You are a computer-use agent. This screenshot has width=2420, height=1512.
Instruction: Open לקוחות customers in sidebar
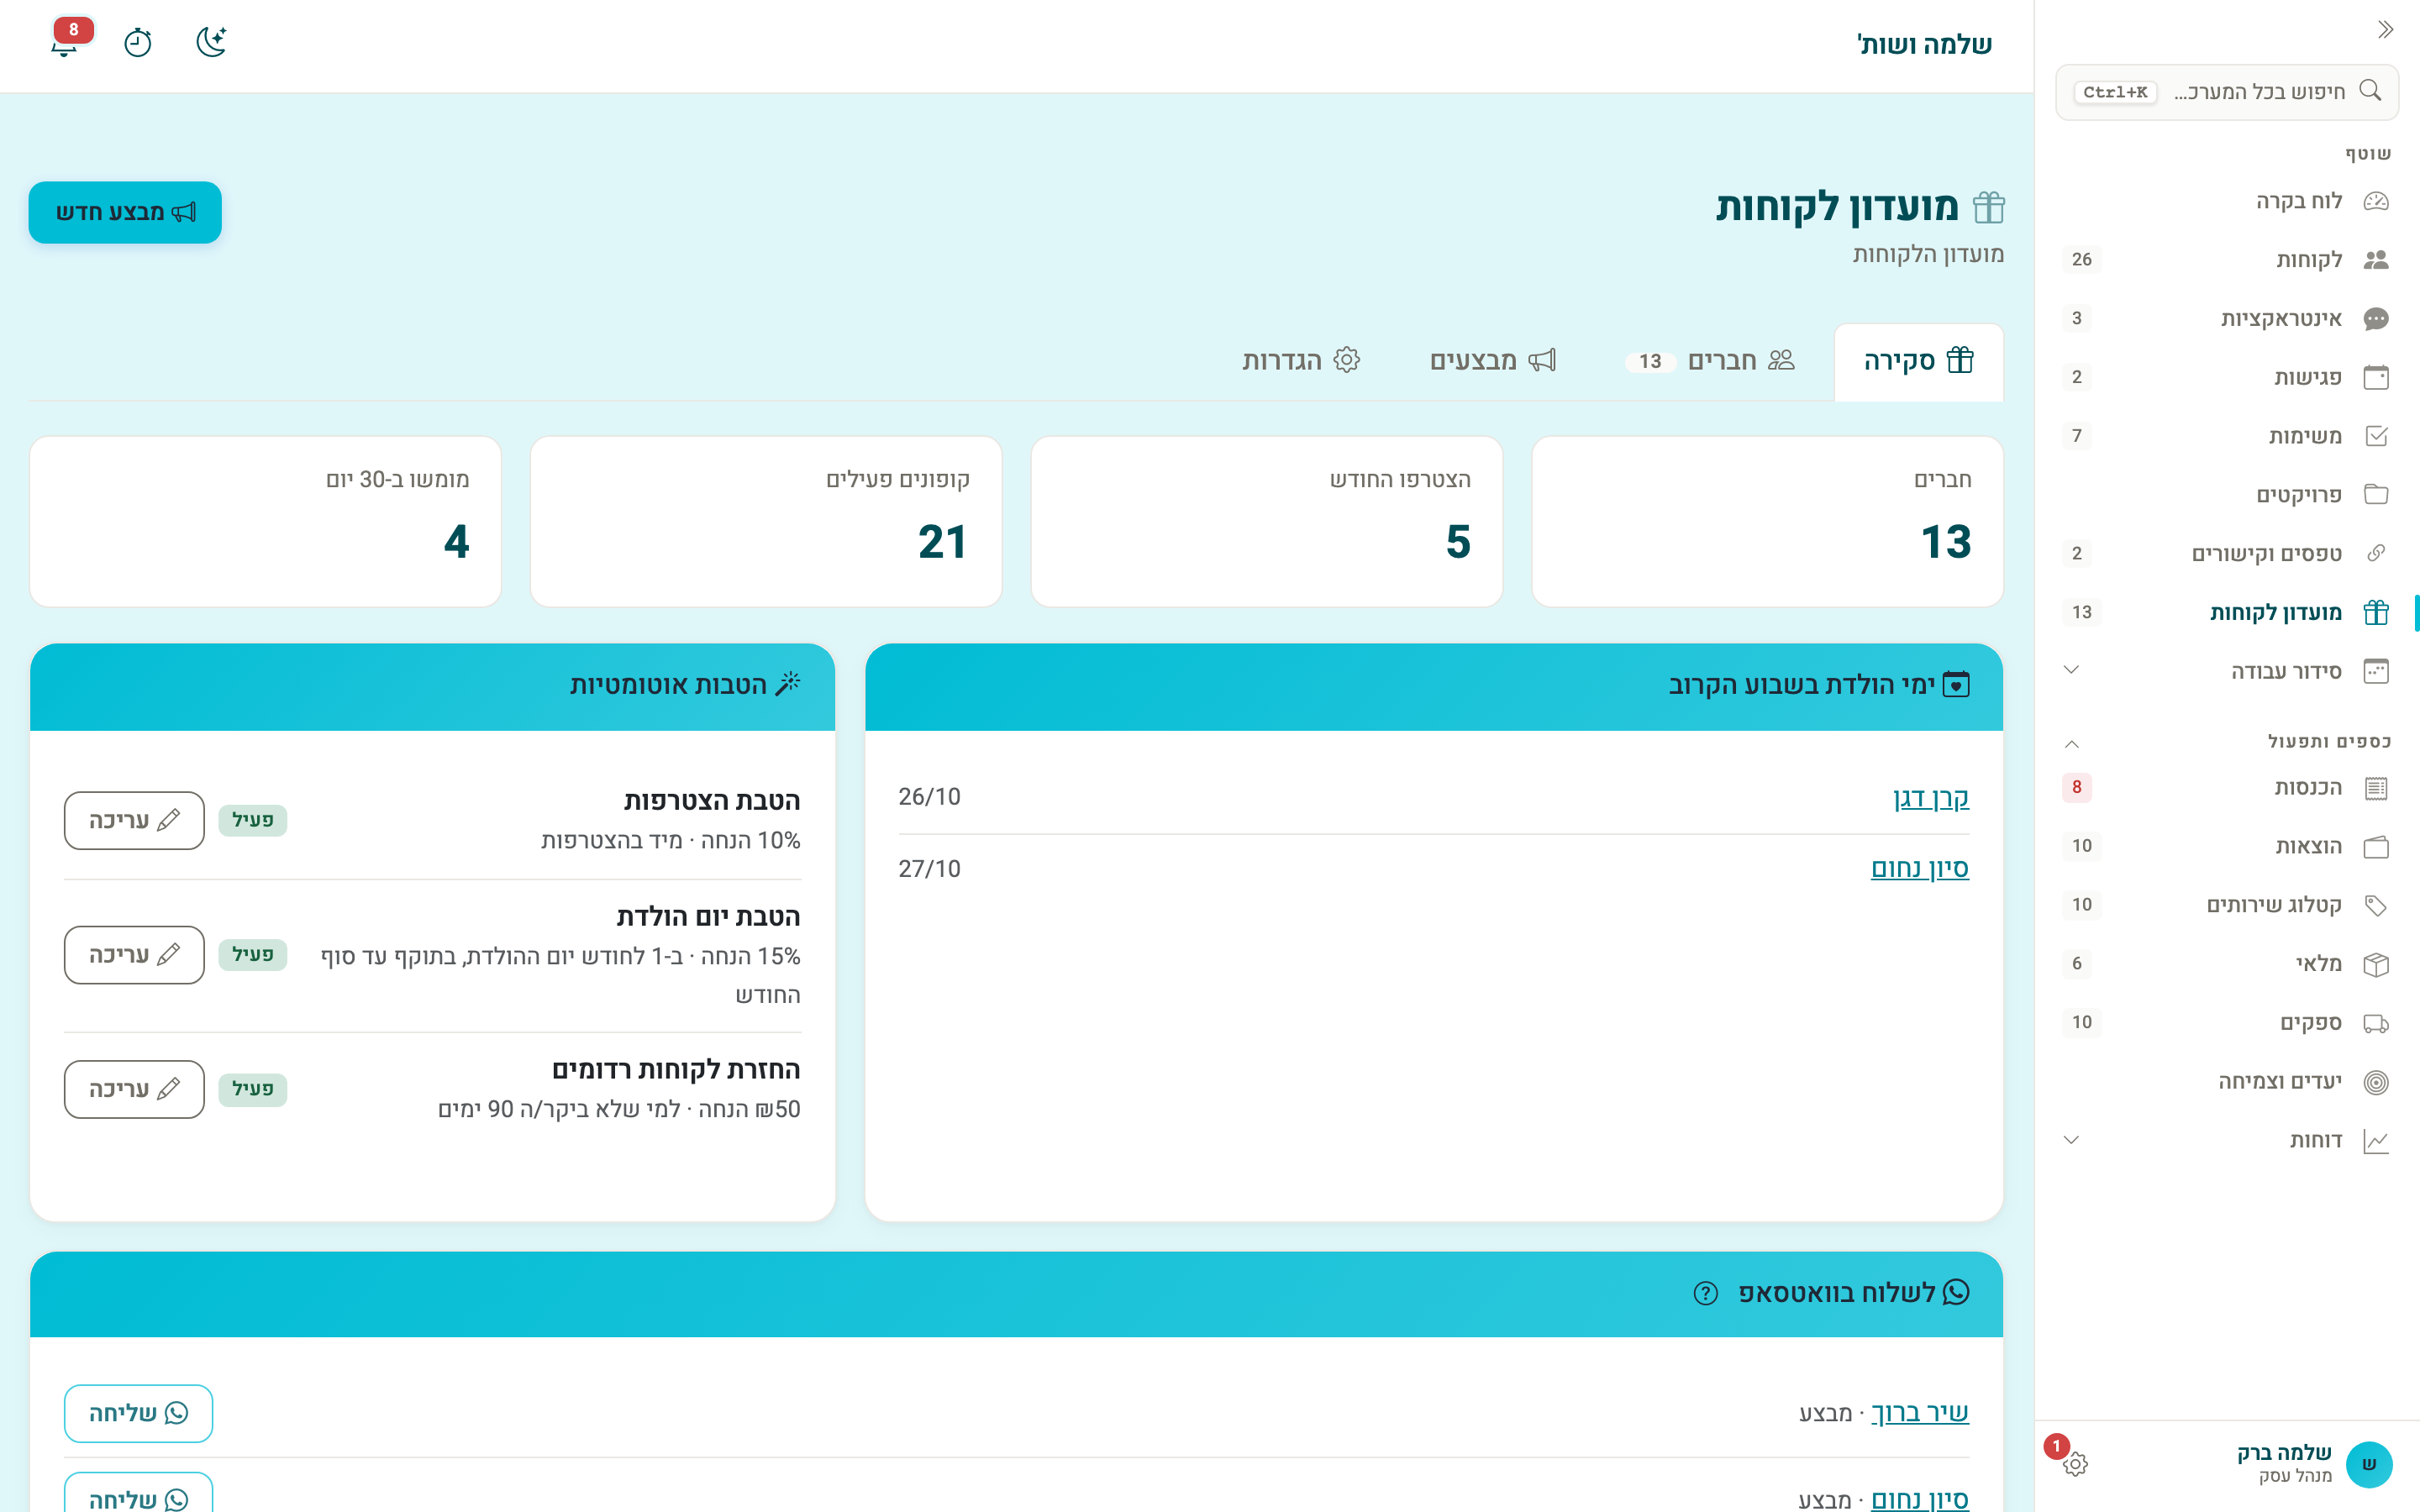click(2227, 260)
